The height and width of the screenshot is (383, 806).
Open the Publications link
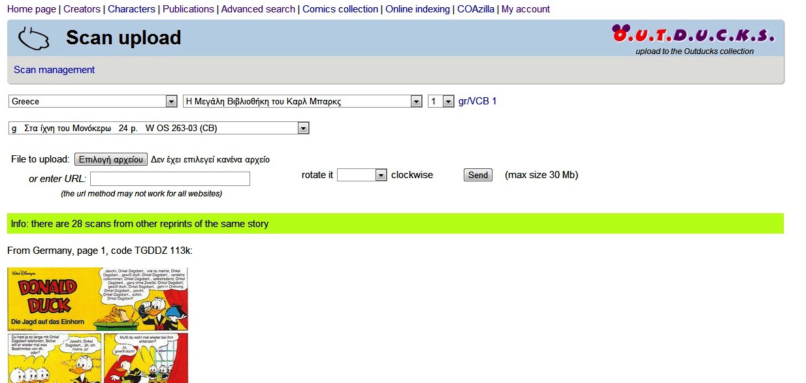point(188,9)
